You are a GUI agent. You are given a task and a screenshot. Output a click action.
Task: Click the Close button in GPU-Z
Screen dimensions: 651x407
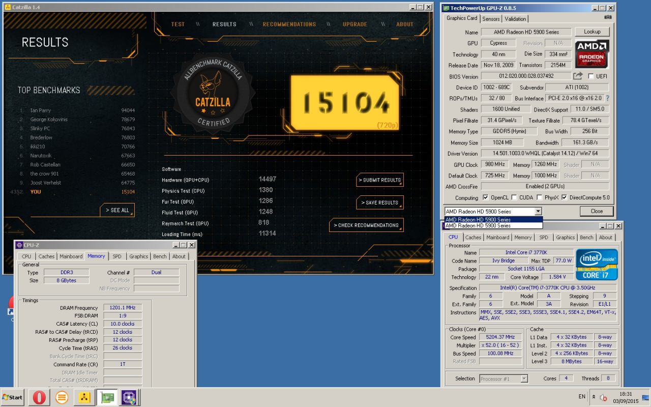(x=597, y=211)
